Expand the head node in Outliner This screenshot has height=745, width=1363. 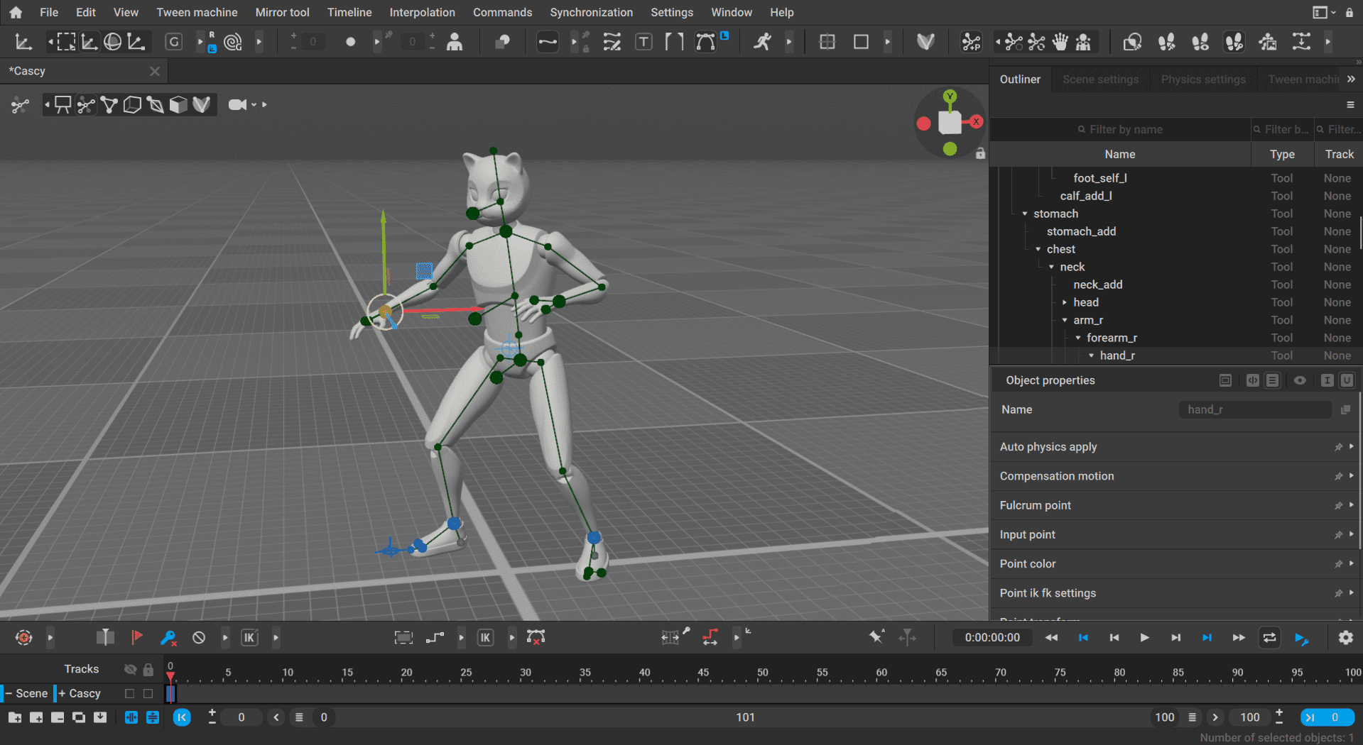(1064, 302)
